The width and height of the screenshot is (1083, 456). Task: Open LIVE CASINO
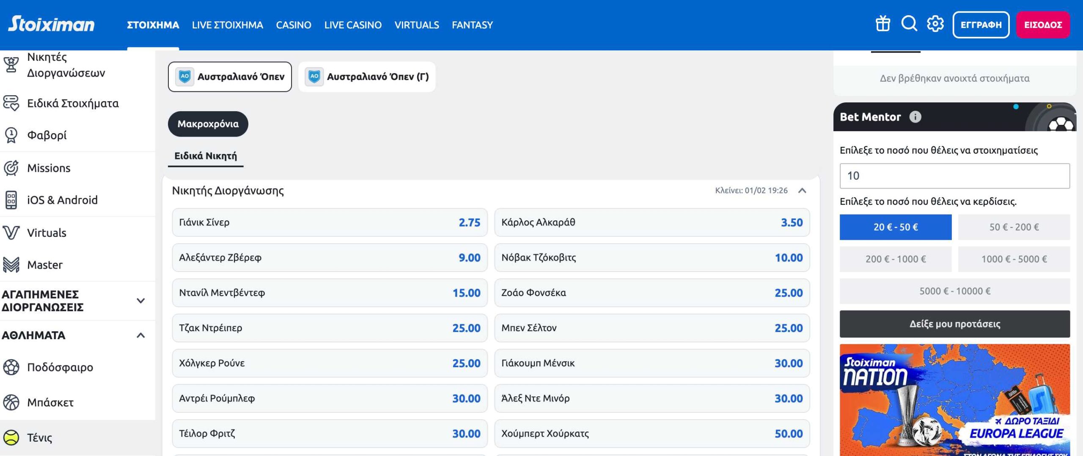[353, 25]
